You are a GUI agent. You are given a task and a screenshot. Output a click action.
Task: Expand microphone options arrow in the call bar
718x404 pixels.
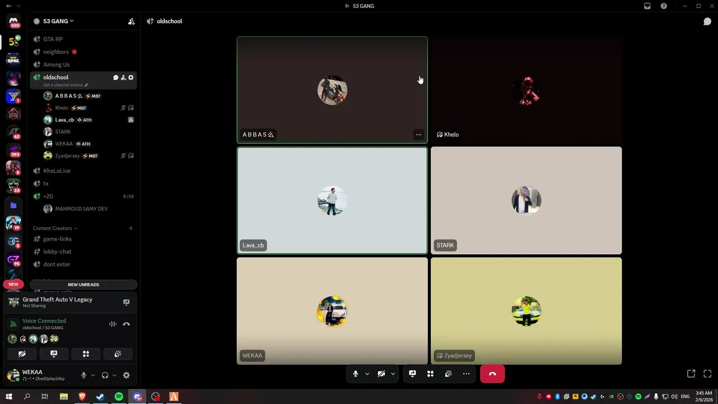367,374
